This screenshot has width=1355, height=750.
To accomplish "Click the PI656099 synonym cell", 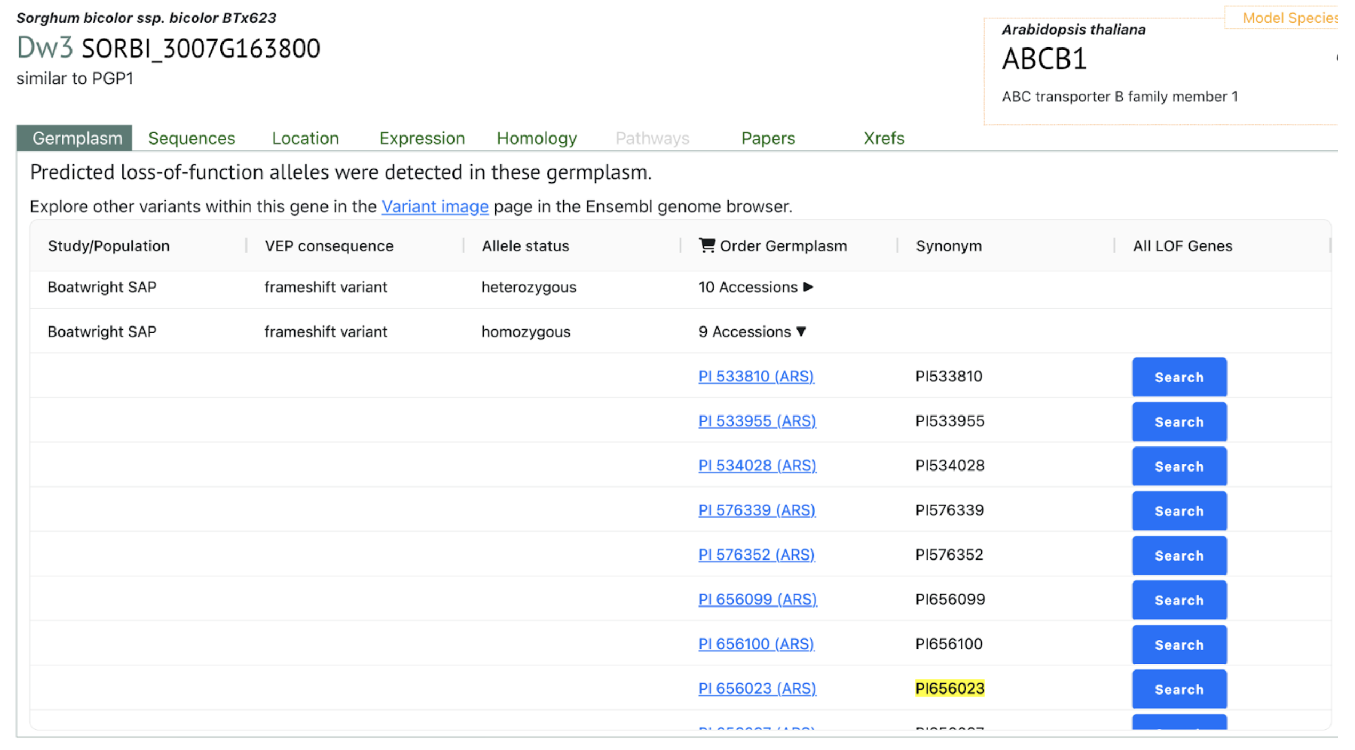I will click(x=950, y=600).
